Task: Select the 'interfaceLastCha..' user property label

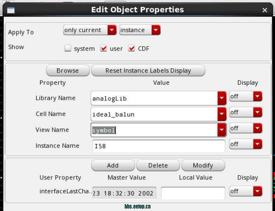Action: coord(66,191)
